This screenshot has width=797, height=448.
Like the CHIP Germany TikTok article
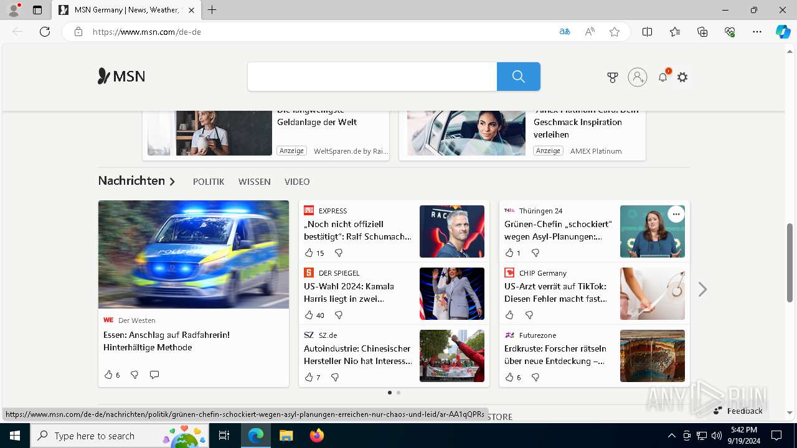pos(509,315)
